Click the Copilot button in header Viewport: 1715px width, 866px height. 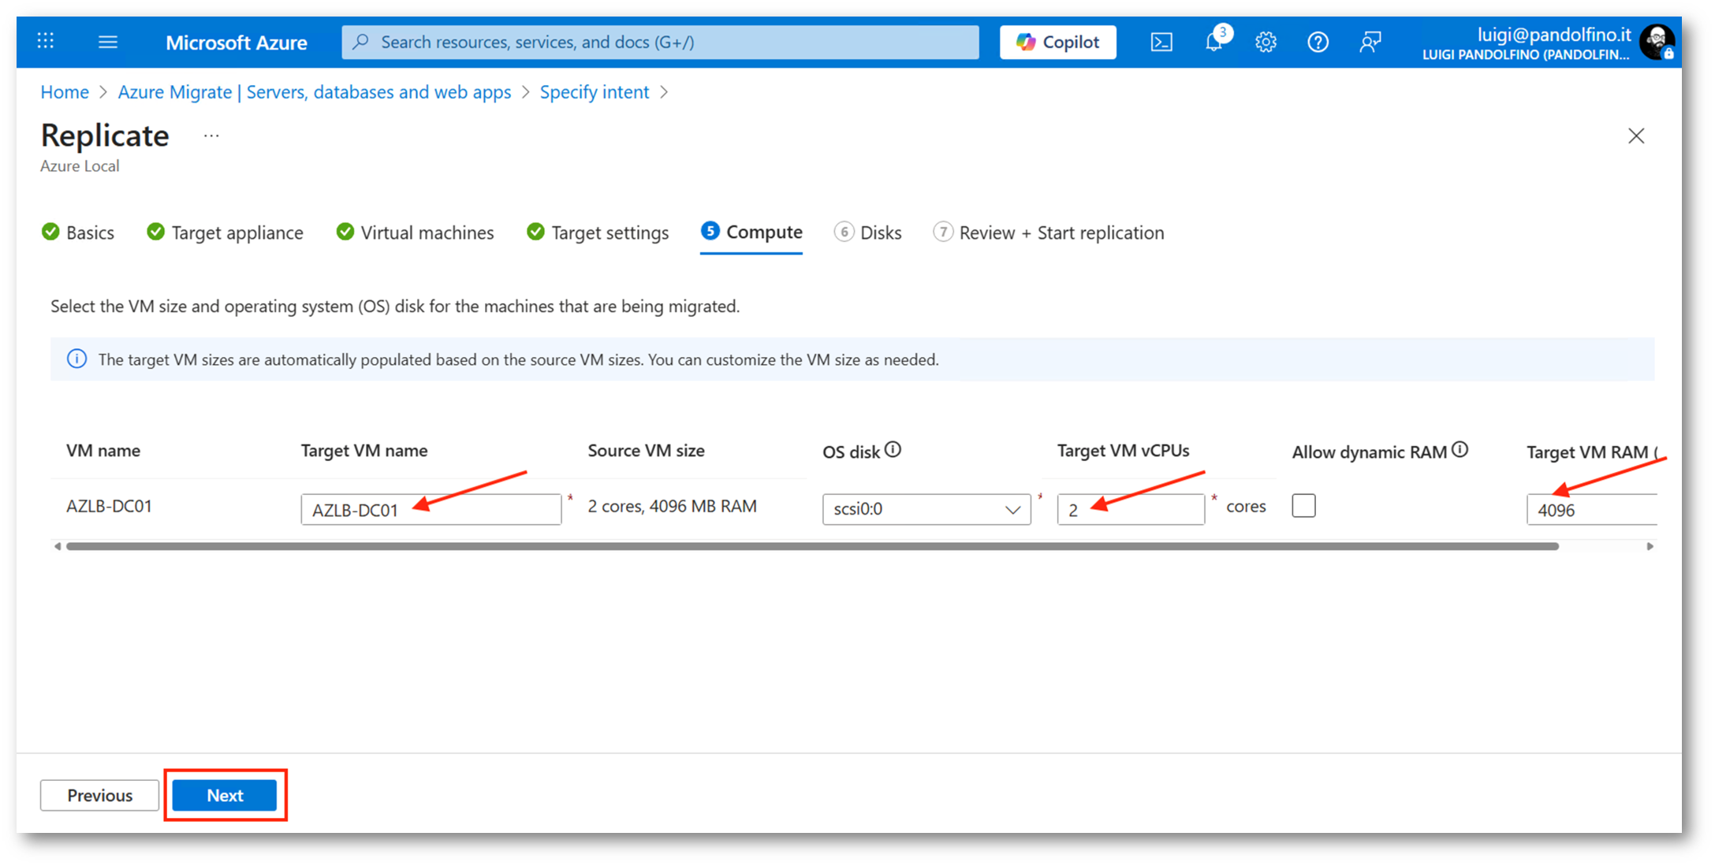click(1057, 42)
